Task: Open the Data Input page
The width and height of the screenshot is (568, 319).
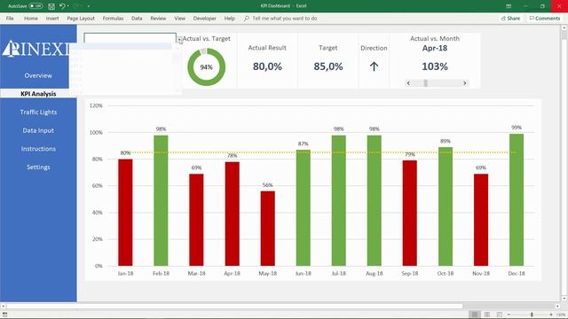Action: point(38,130)
